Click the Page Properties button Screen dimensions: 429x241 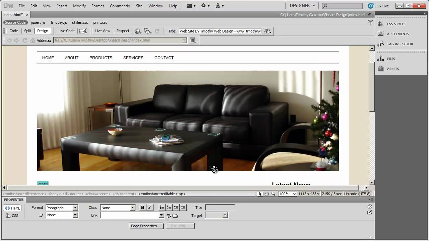coord(146,226)
